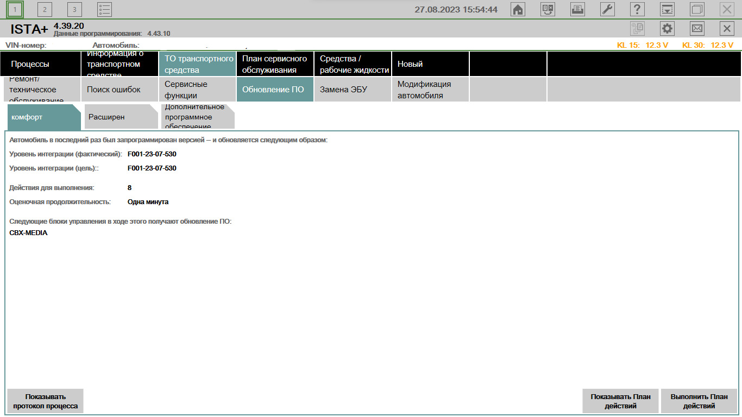Select the Обновление ПО submenu
The image size is (742, 417).
[x=275, y=90]
